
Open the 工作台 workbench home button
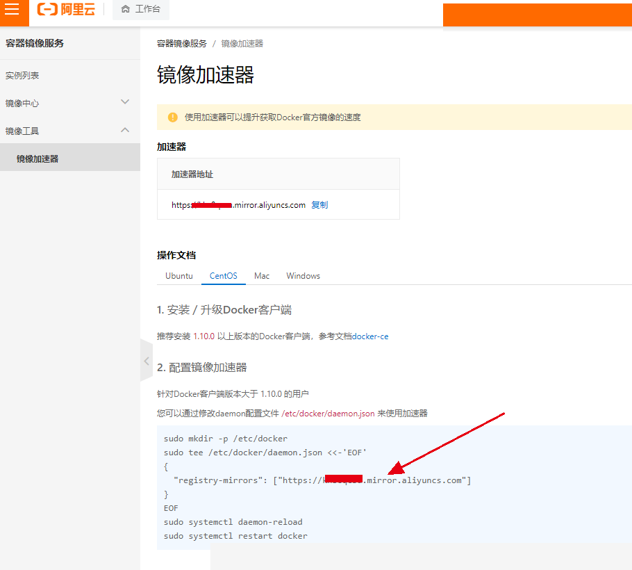[141, 9]
